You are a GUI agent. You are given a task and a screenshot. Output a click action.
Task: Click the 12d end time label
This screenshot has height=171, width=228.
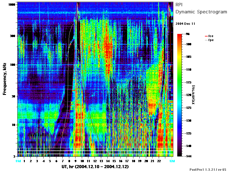coord(172,161)
